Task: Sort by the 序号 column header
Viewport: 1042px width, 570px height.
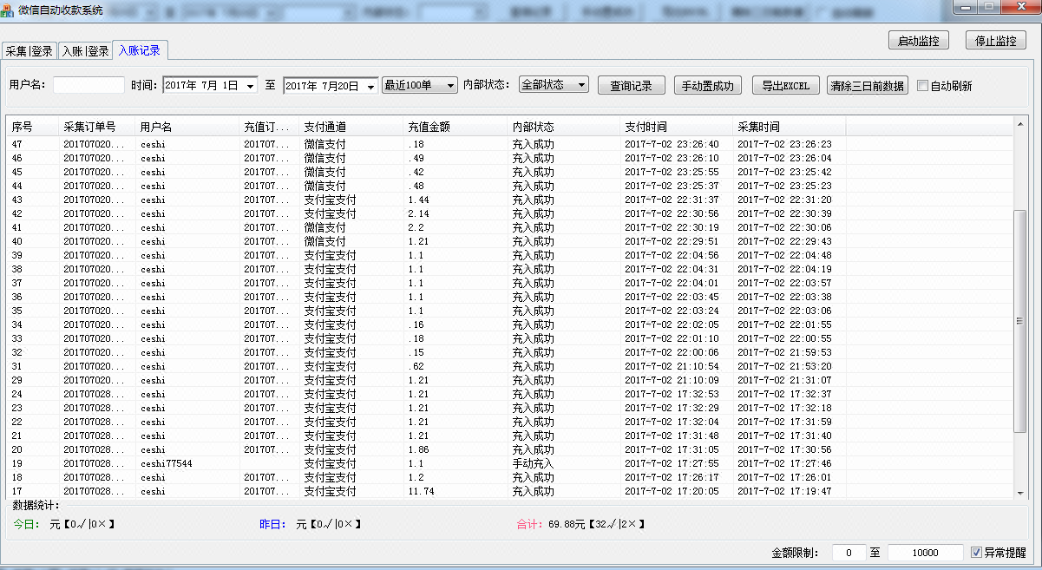Action: coord(32,127)
